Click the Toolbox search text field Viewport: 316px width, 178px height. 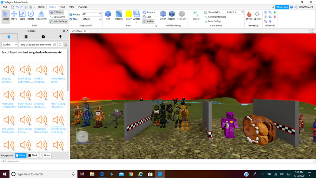[36, 45]
